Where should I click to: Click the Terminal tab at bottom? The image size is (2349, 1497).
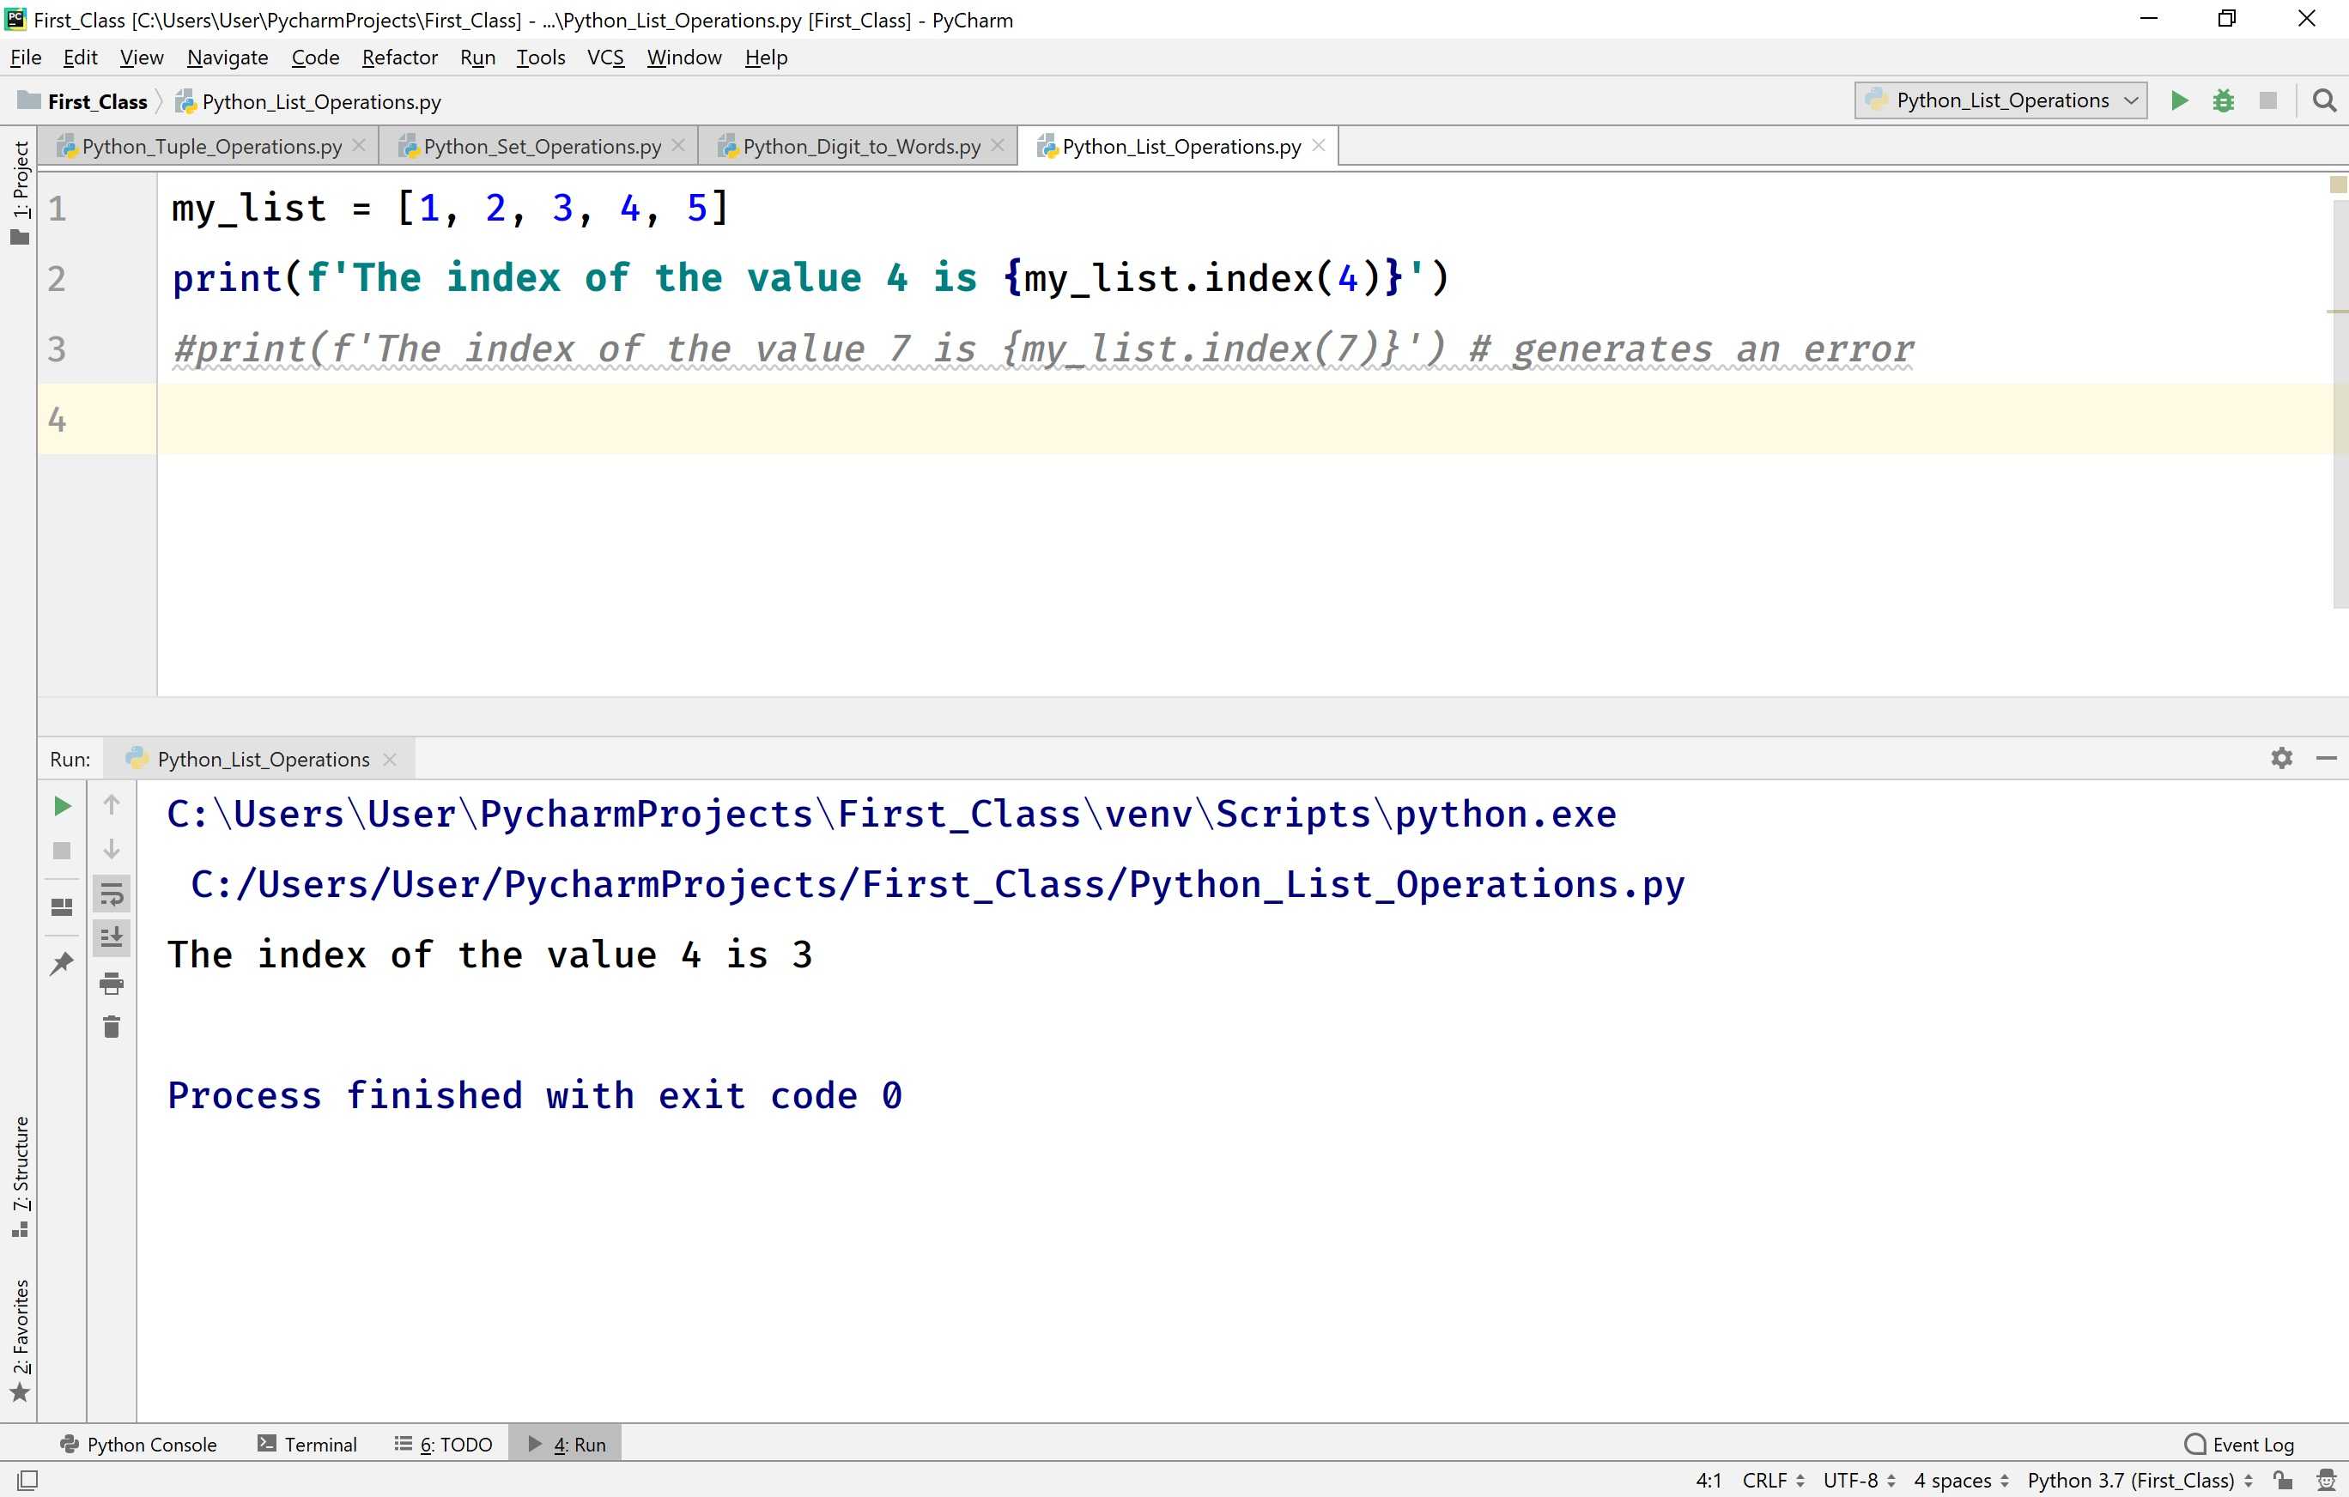coord(319,1444)
